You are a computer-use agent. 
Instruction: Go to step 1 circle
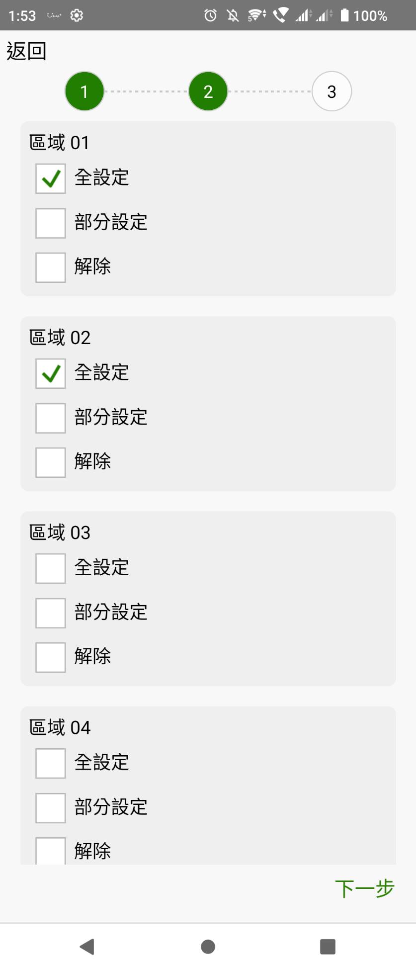point(84,91)
